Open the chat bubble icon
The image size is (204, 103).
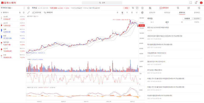pyautogui.click(x=188, y=8)
